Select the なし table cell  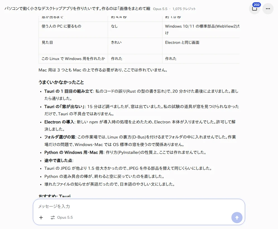point(135,30)
